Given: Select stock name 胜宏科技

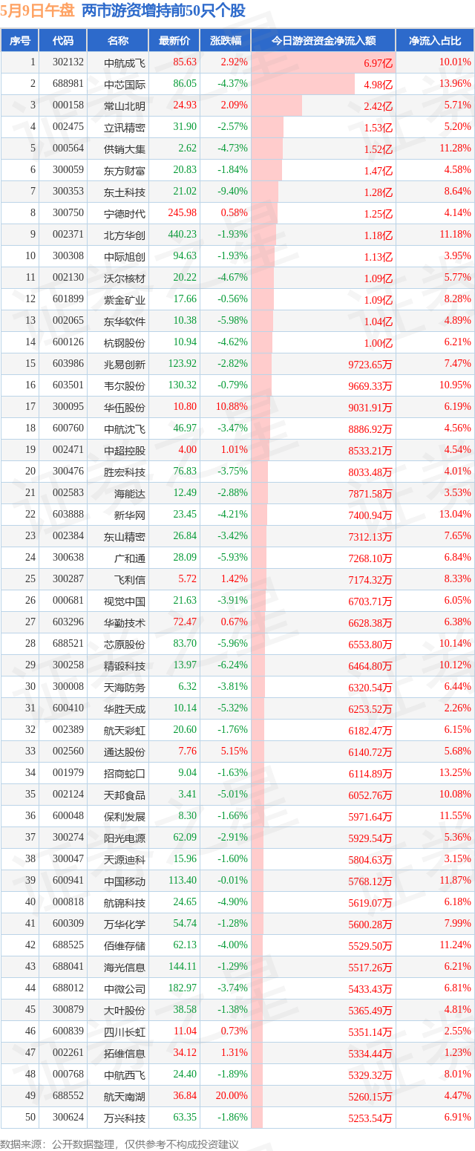Looking at the screenshot, I should pyautogui.click(x=125, y=472).
